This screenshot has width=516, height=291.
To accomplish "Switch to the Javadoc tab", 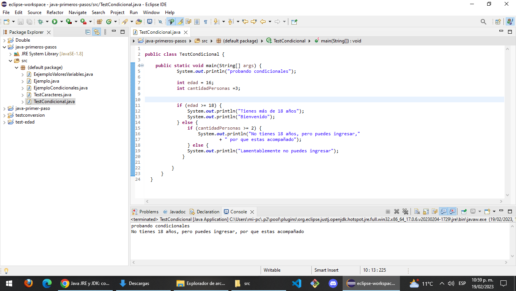I will click(x=174, y=212).
